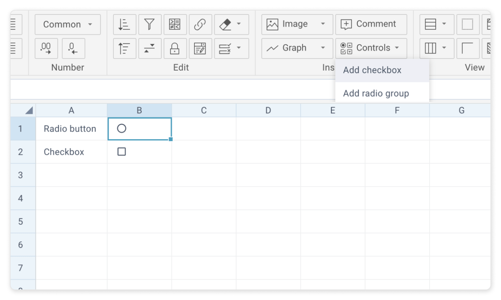This screenshot has width=501, height=300.
Task: Insert a hyperlink with the chain icon
Action: (x=200, y=24)
